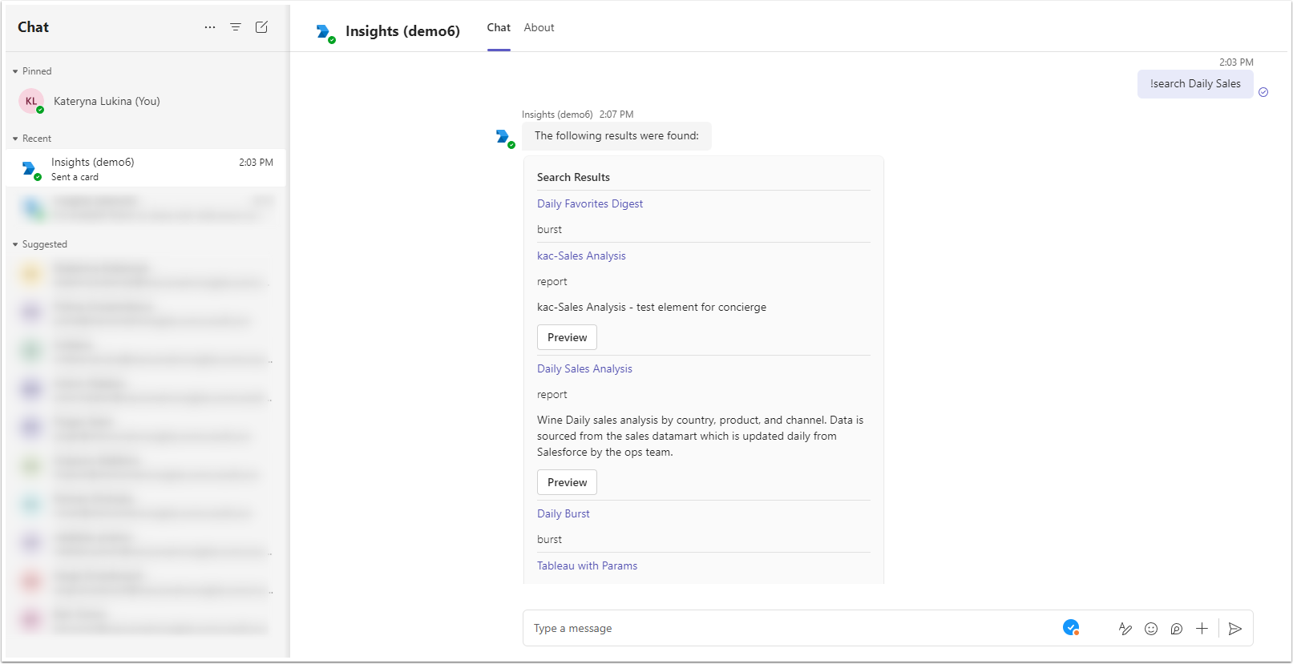This screenshot has height=664, width=1293.
Task: Collapse the Recent chats section
Action: click(x=15, y=139)
